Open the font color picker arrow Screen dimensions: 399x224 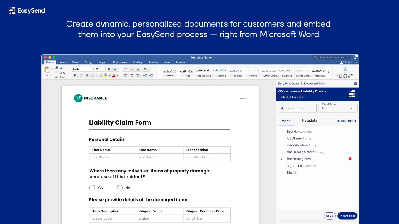tap(118, 76)
